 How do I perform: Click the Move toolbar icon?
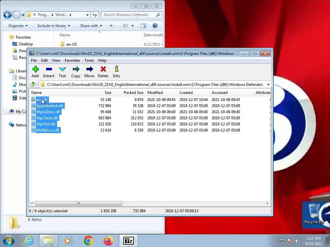point(90,69)
